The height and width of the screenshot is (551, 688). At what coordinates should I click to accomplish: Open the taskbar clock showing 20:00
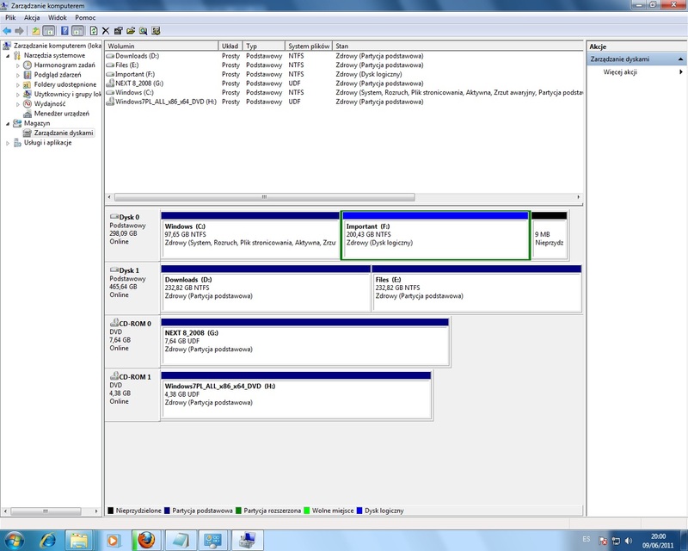click(x=658, y=541)
